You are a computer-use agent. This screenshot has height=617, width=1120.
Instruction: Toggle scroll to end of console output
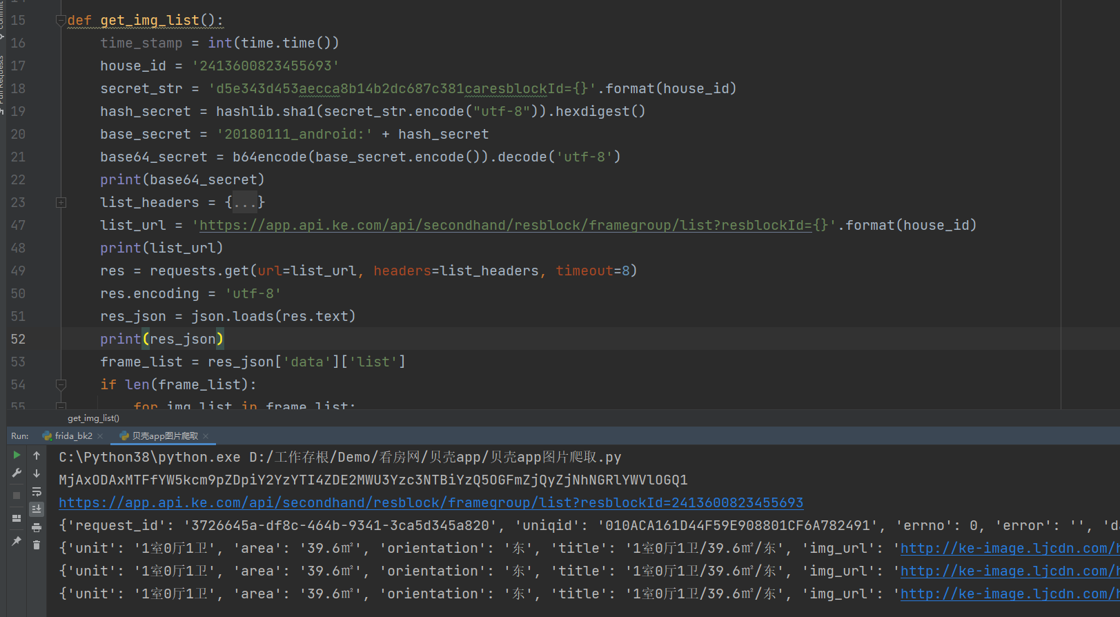pyautogui.click(x=37, y=509)
